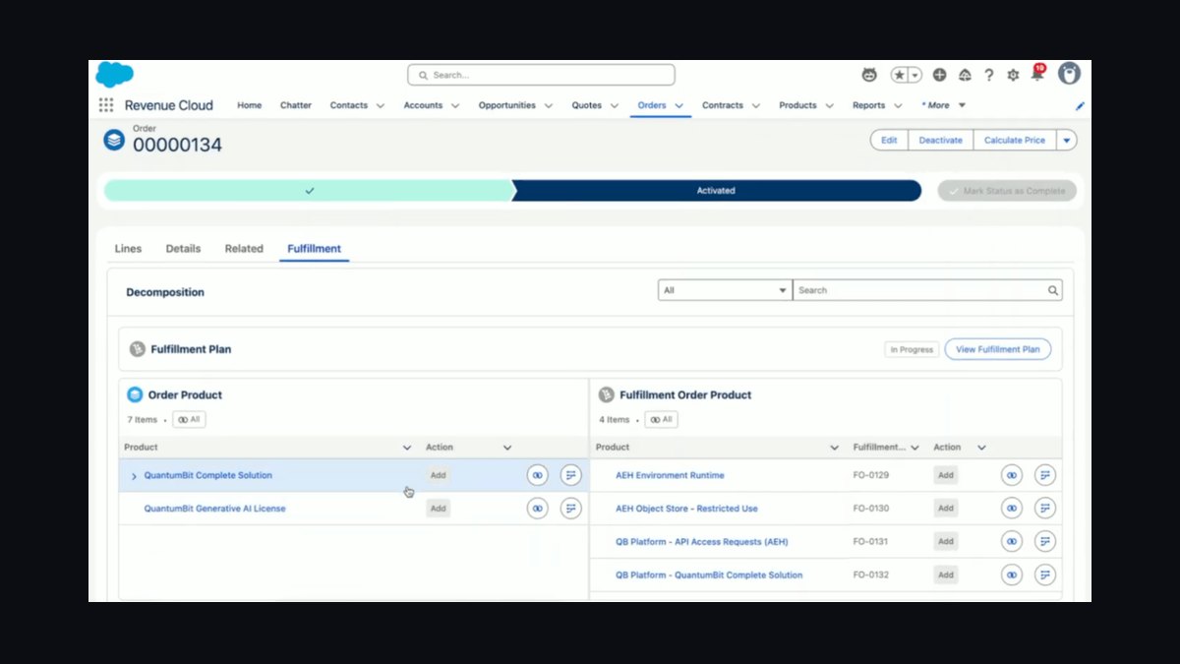The width and height of the screenshot is (1180, 664).
Task: Open the QuantumBit Generative AI License link
Action: 215,509
